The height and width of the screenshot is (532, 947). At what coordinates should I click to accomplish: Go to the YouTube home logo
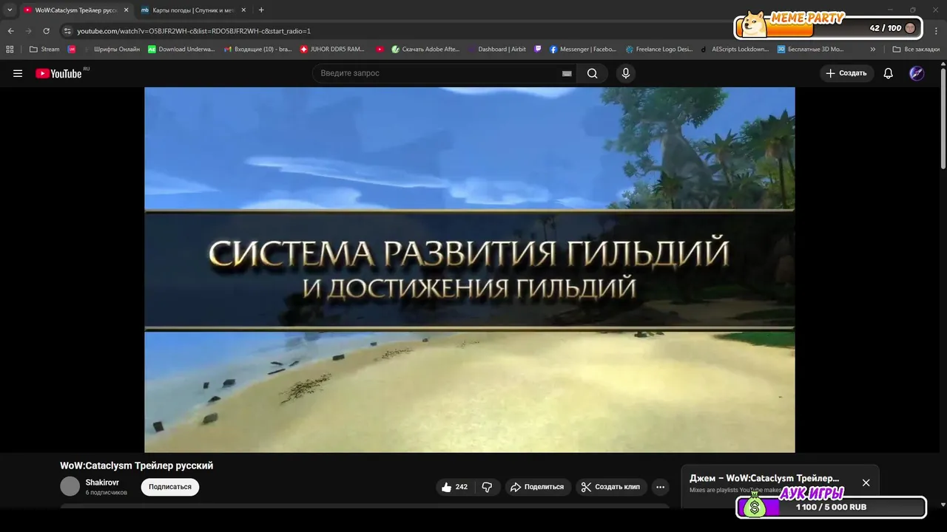pos(58,73)
